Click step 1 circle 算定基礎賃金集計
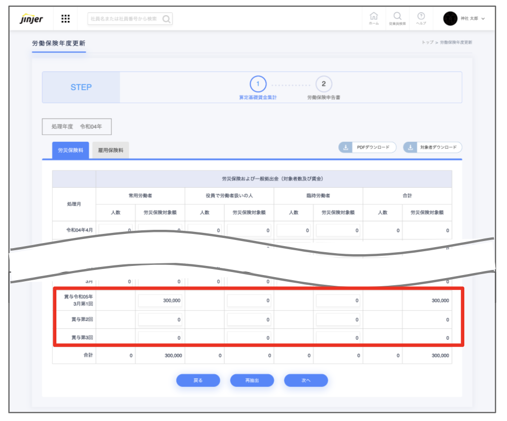 coord(258,84)
